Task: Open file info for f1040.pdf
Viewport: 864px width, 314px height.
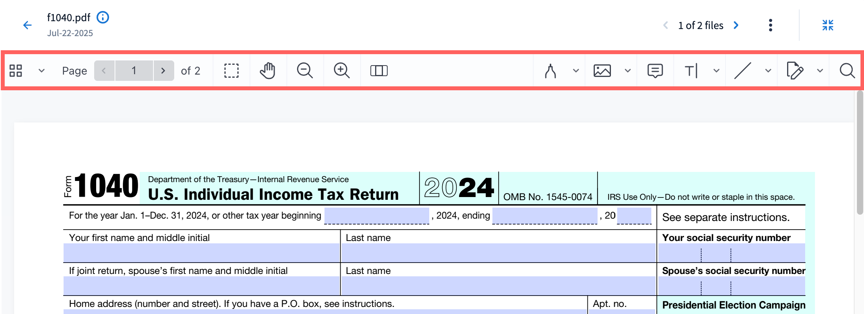Action: tap(103, 18)
